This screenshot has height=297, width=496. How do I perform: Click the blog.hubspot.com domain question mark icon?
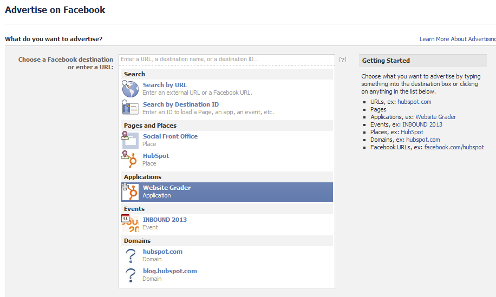pos(130,275)
